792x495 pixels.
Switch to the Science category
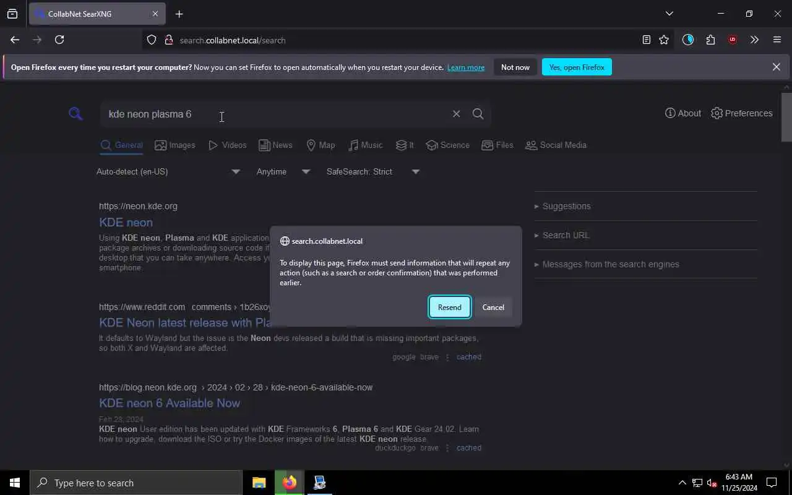pyautogui.click(x=447, y=145)
